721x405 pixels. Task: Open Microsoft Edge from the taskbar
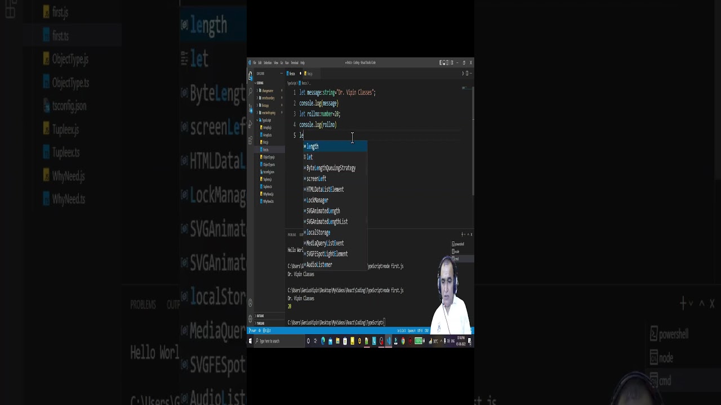[x=323, y=341]
